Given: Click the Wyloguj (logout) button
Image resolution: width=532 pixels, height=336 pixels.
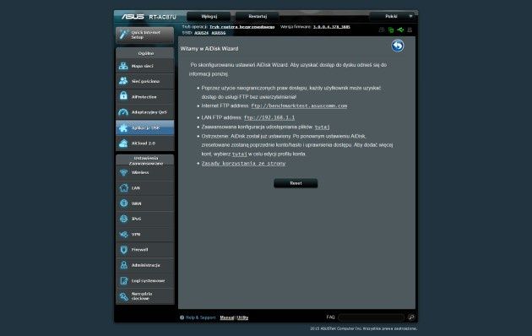Looking at the screenshot, I should coord(209,16).
